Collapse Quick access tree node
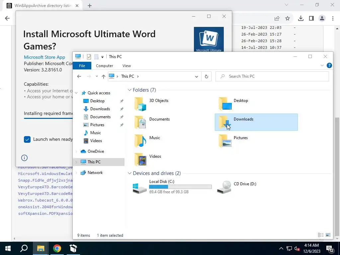 (x=76, y=93)
